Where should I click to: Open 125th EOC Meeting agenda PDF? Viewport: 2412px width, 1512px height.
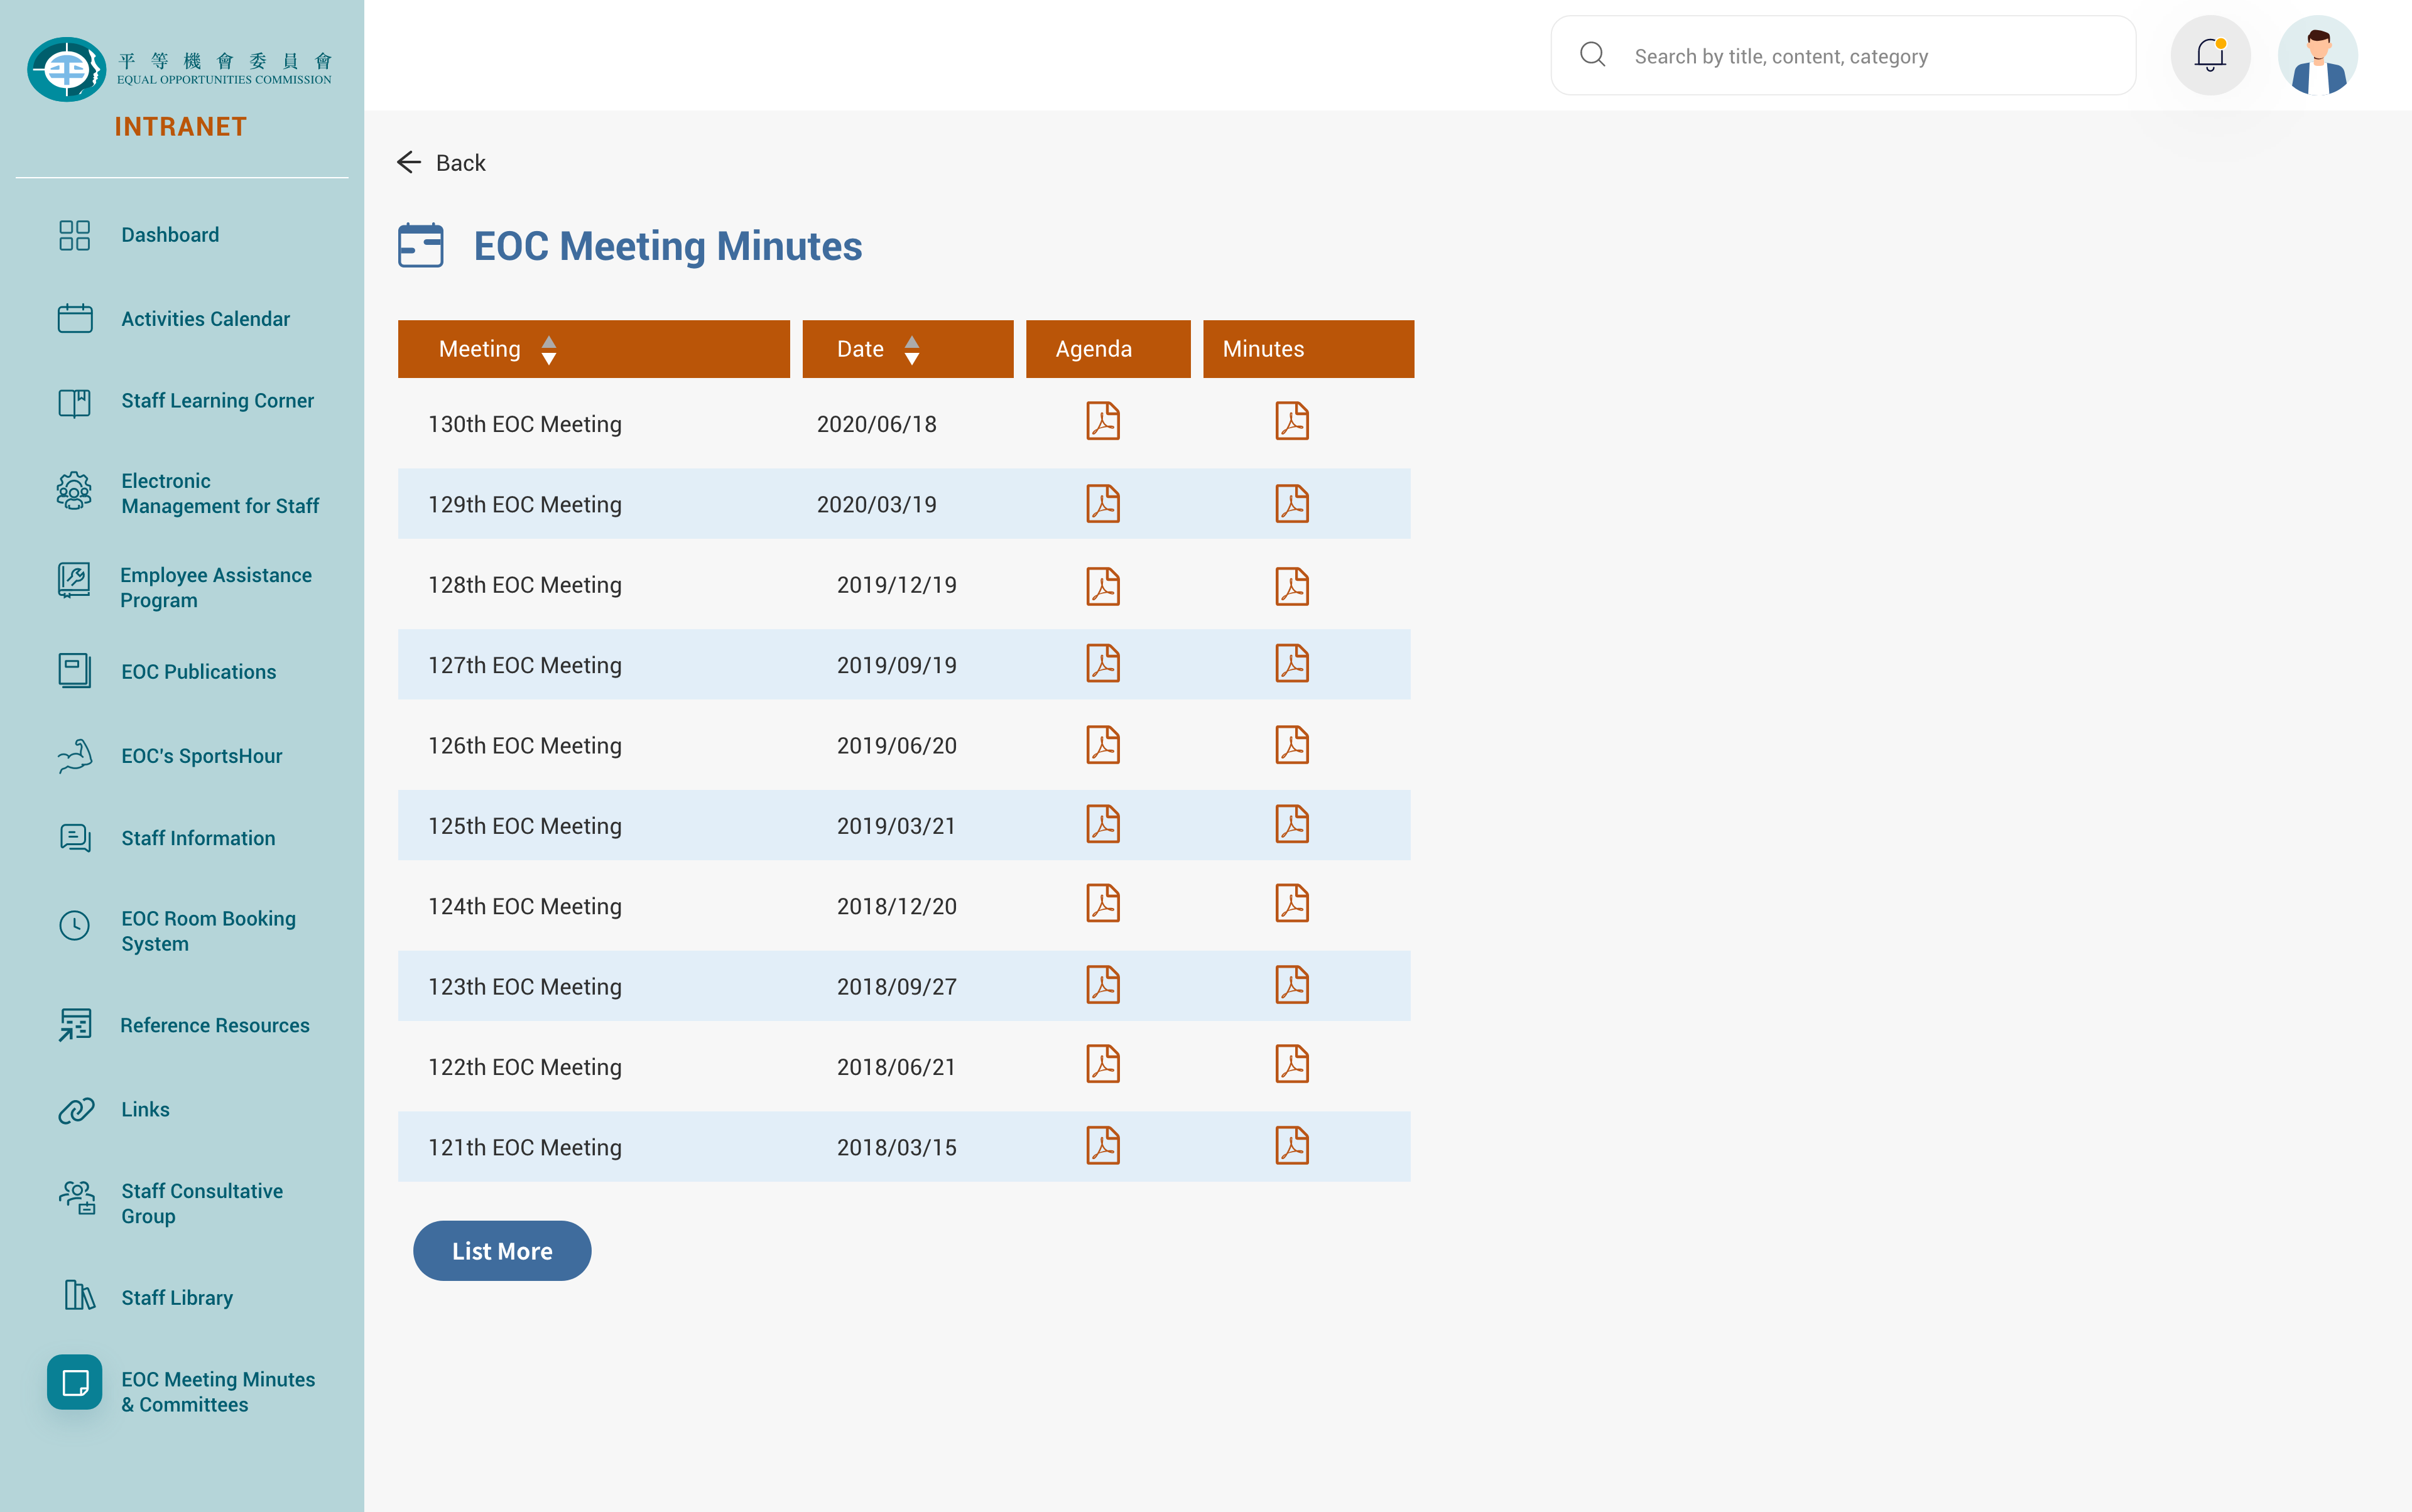[1102, 824]
